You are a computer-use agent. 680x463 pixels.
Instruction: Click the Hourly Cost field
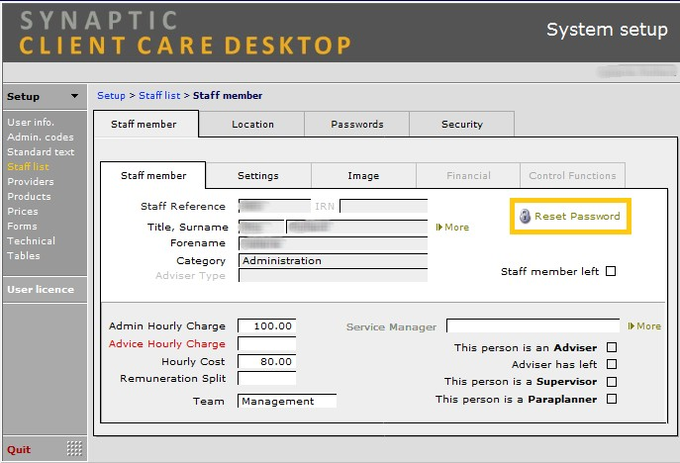(267, 361)
